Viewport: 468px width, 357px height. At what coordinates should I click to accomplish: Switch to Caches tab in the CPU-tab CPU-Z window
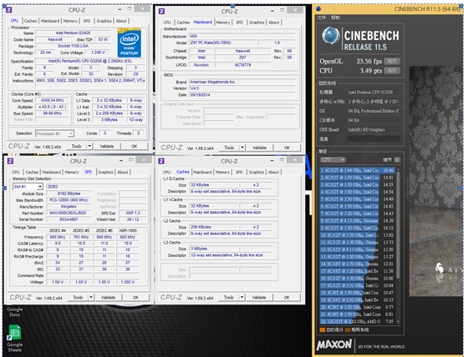[x=30, y=21]
